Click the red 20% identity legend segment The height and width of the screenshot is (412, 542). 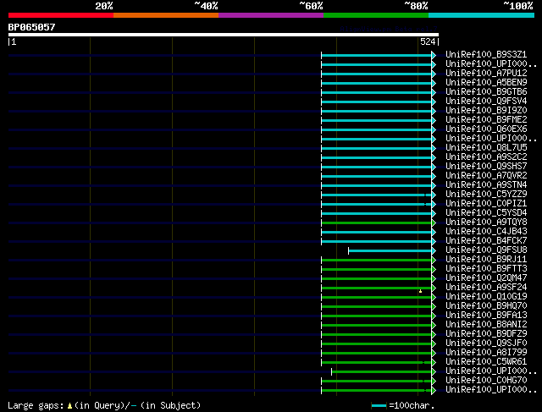coord(61,15)
